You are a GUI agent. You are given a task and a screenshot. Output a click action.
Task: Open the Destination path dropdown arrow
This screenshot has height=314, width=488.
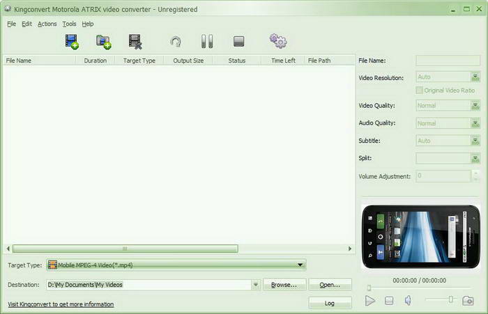pyautogui.click(x=256, y=285)
